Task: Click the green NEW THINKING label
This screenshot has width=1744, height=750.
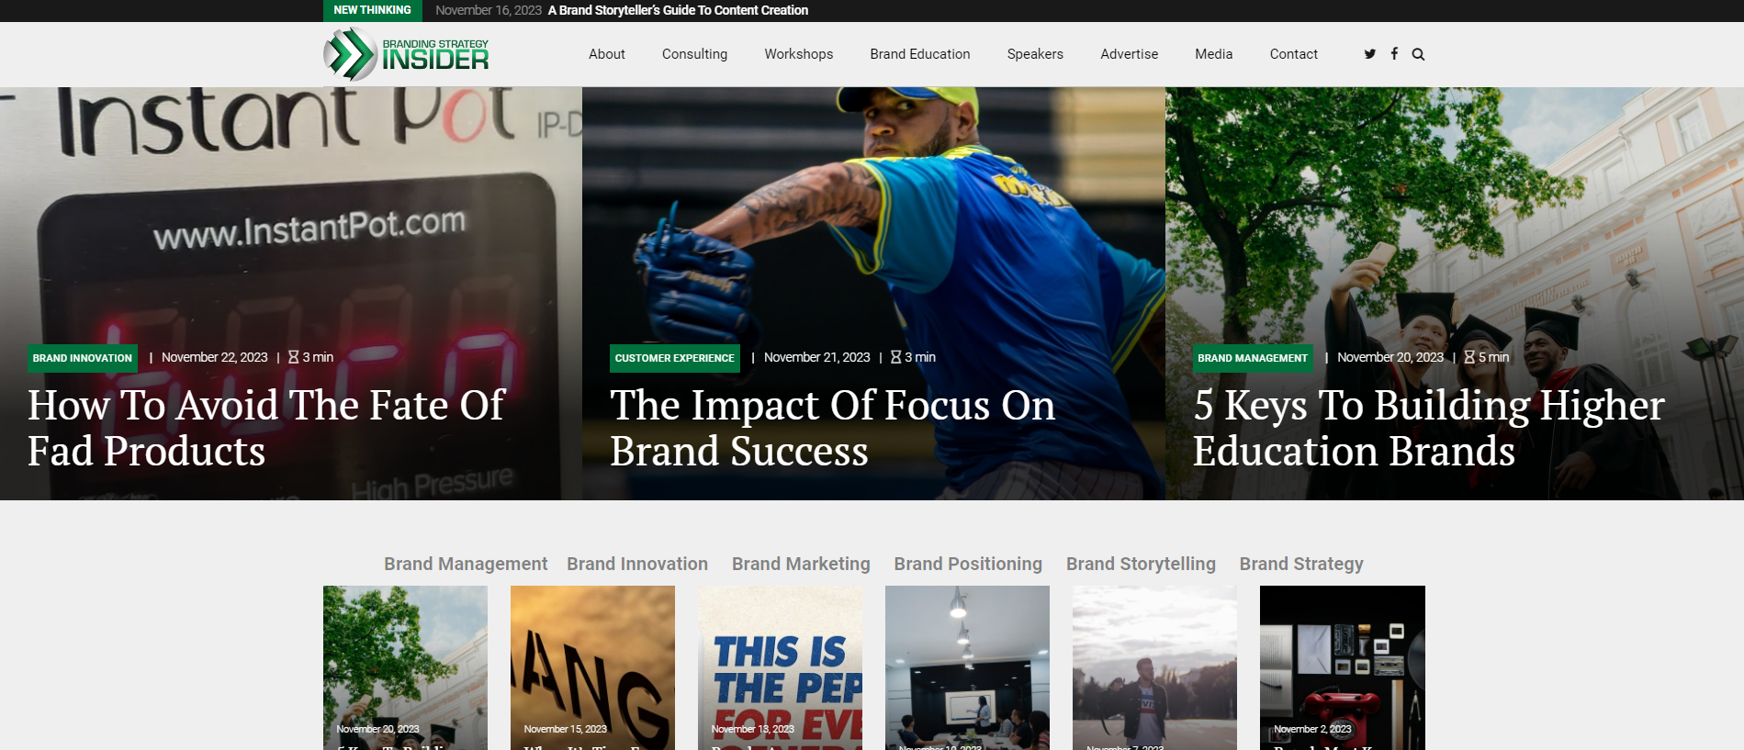Action: (371, 10)
